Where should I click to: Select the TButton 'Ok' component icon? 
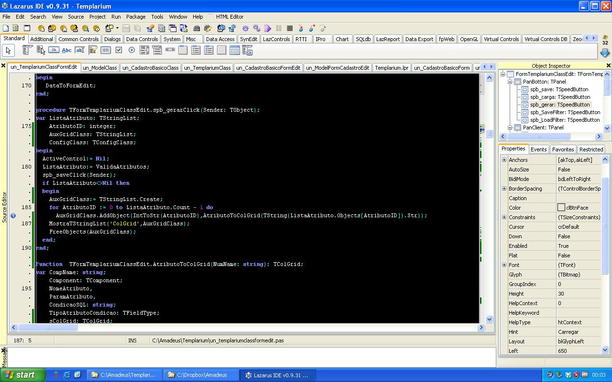[x=54, y=50]
